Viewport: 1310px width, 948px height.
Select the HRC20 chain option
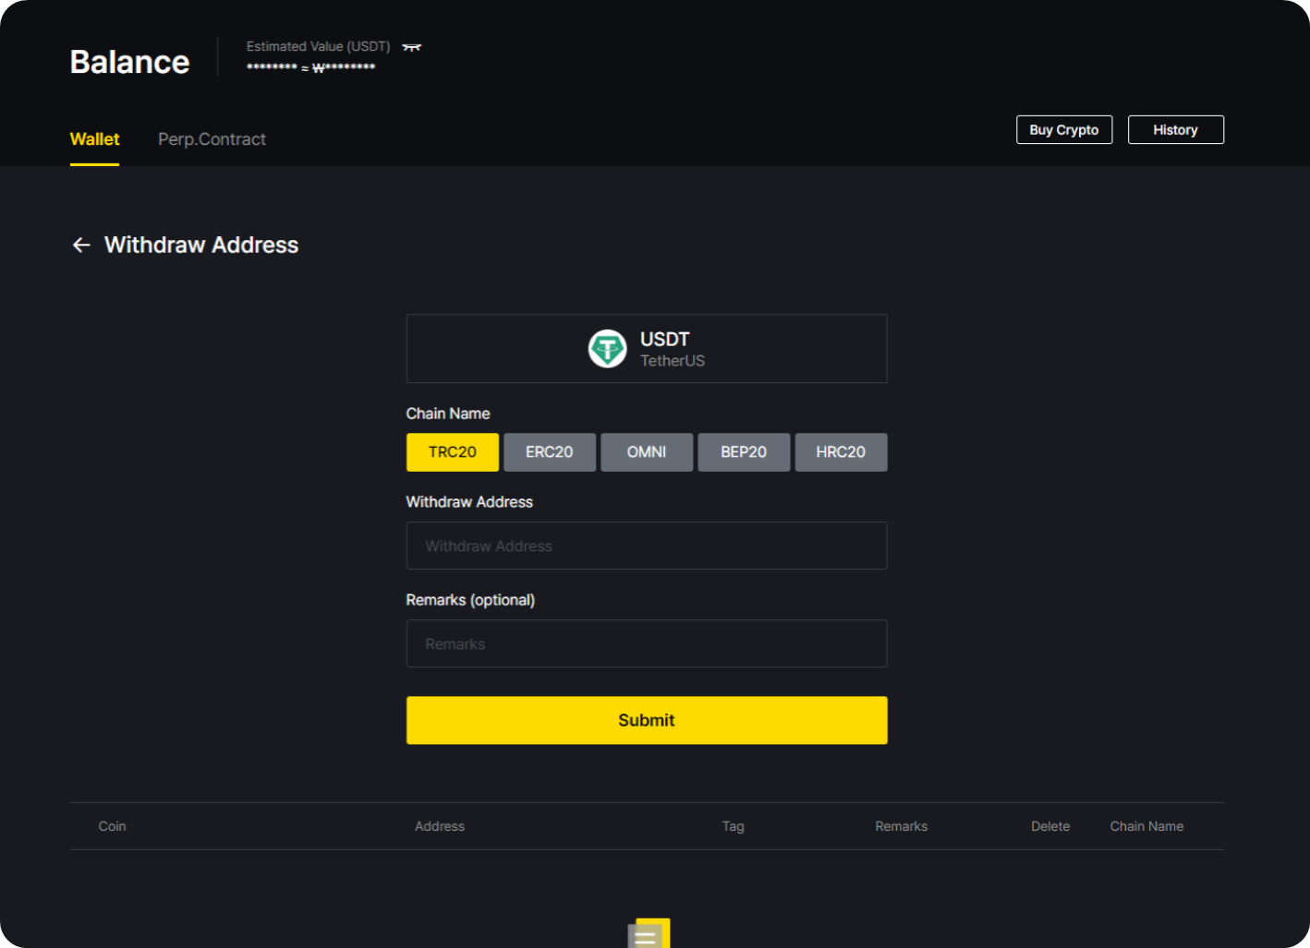coord(841,452)
